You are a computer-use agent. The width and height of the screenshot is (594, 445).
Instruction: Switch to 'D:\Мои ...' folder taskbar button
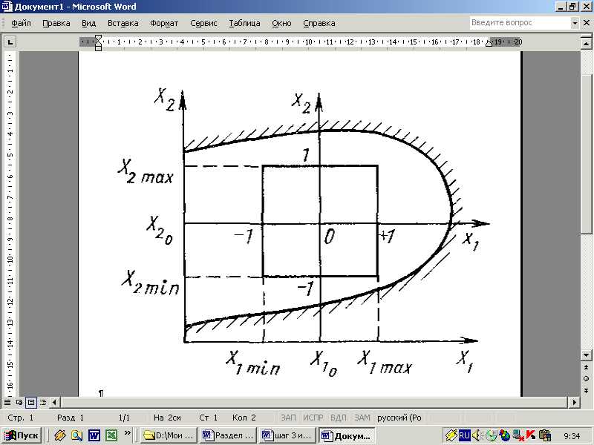[169, 435]
